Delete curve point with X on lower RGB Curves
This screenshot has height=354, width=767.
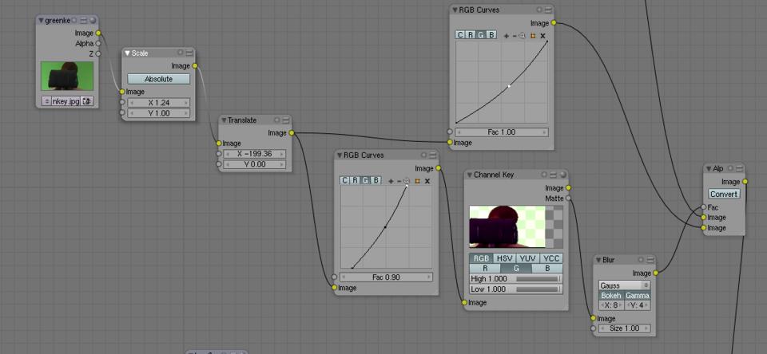[427, 181]
